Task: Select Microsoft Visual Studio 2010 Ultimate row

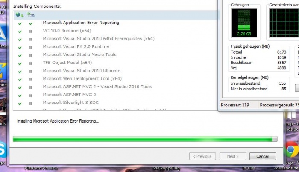Action: click(116, 71)
